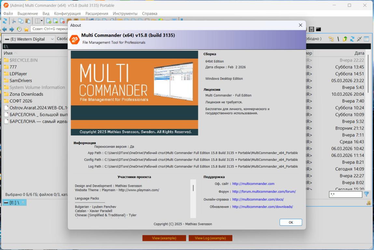This screenshot has height=250, width=374.
Task: Click the back navigation arrow
Action: click(x=5, y=29)
